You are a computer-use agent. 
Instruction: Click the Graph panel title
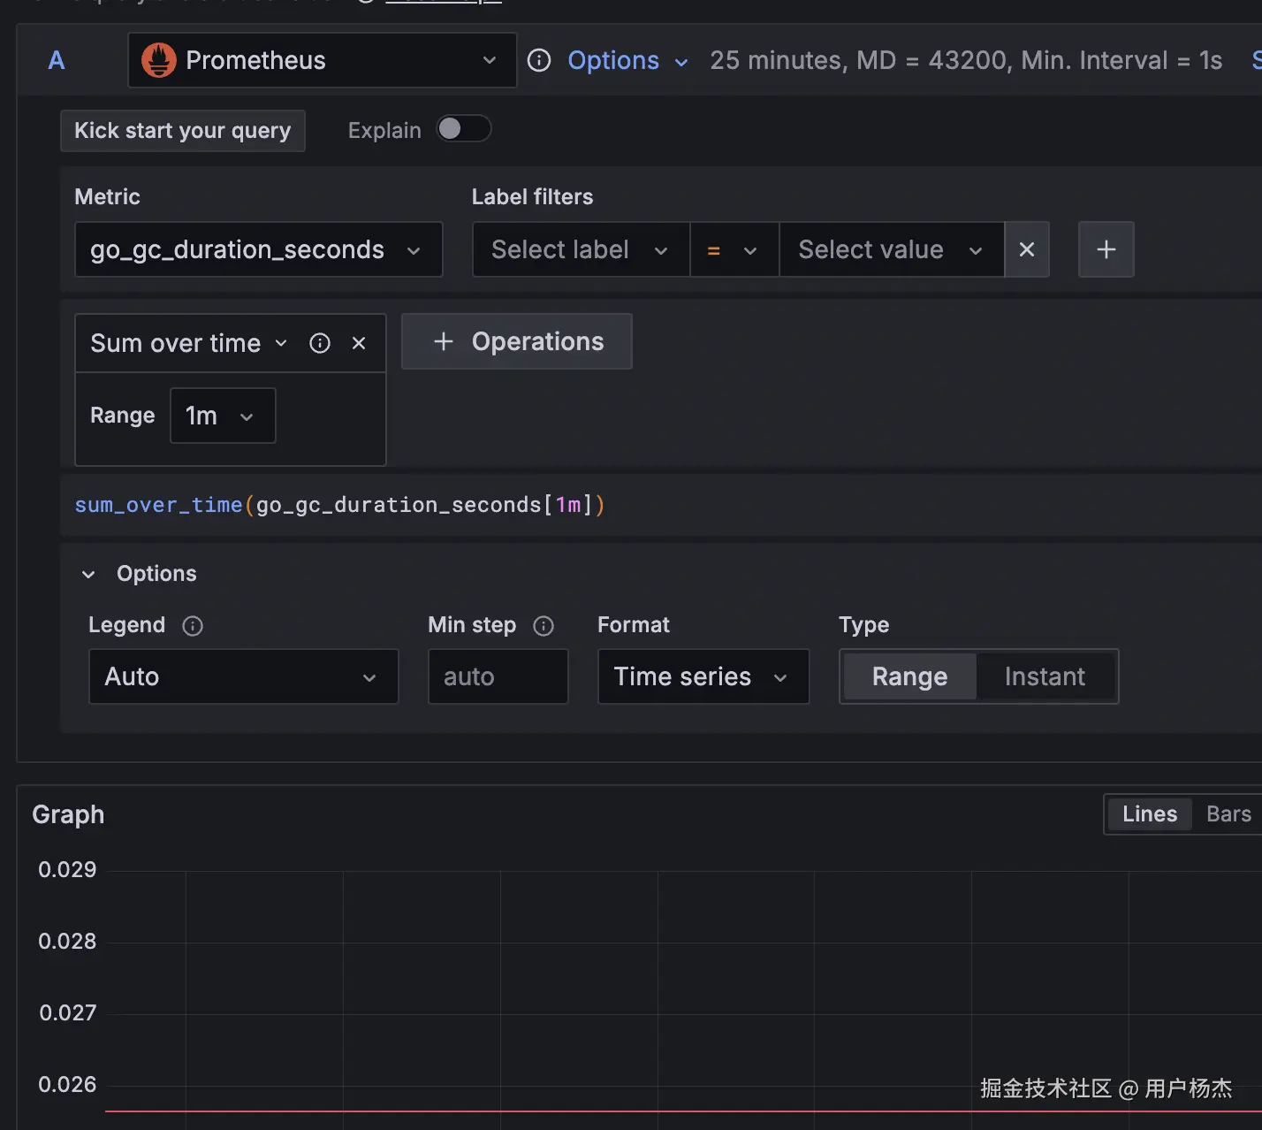pyautogui.click(x=68, y=814)
